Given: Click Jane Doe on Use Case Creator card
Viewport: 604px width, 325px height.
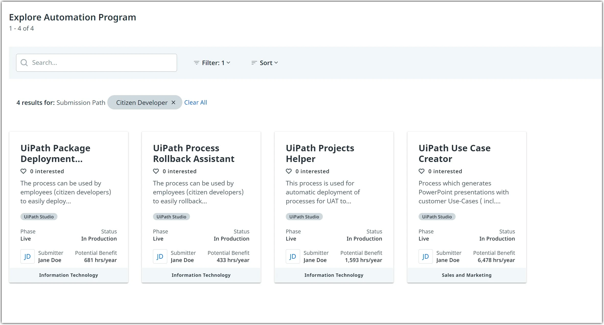Looking at the screenshot, I should tap(448, 260).
